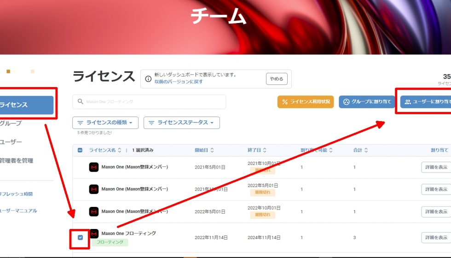The image size is (451, 258).
Task: Click the users icon on ユーザーに割り当て
Action: (408, 102)
